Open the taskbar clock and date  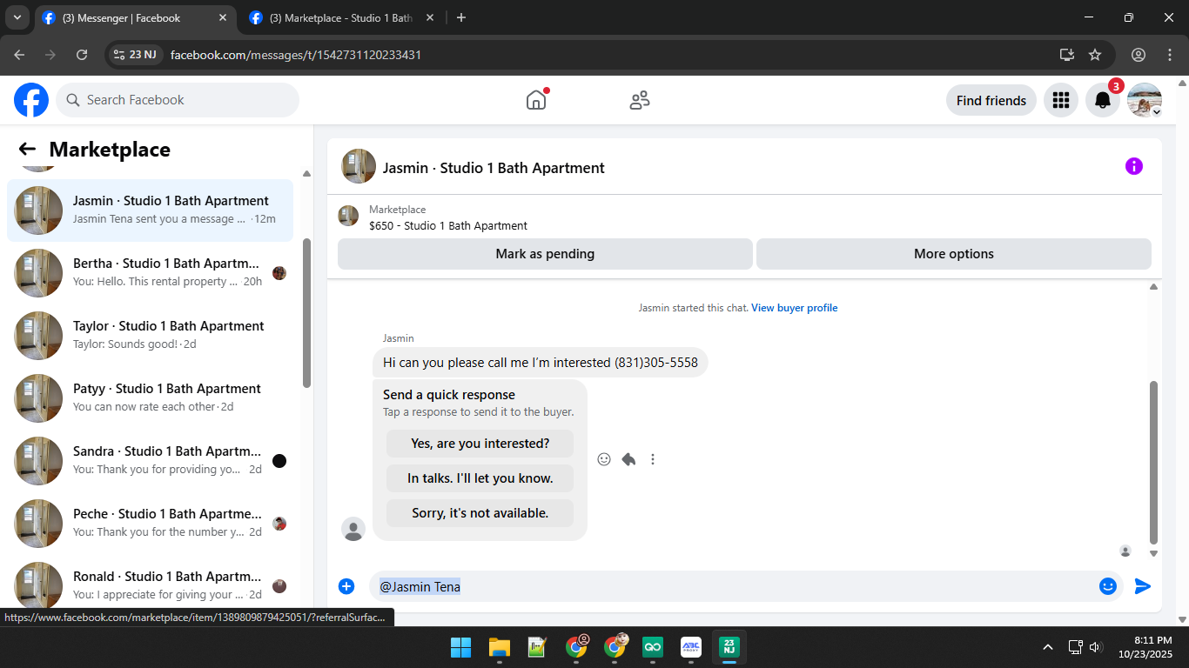point(1145,647)
